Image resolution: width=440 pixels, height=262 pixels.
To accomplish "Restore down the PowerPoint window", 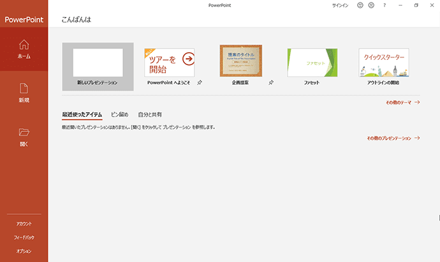I will pos(416,5).
